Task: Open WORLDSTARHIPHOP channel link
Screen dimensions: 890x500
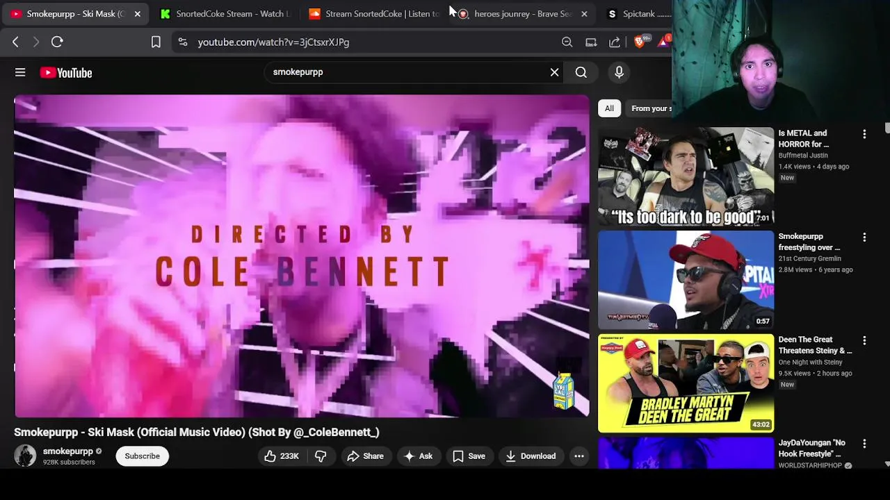Action: pos(810,465)
